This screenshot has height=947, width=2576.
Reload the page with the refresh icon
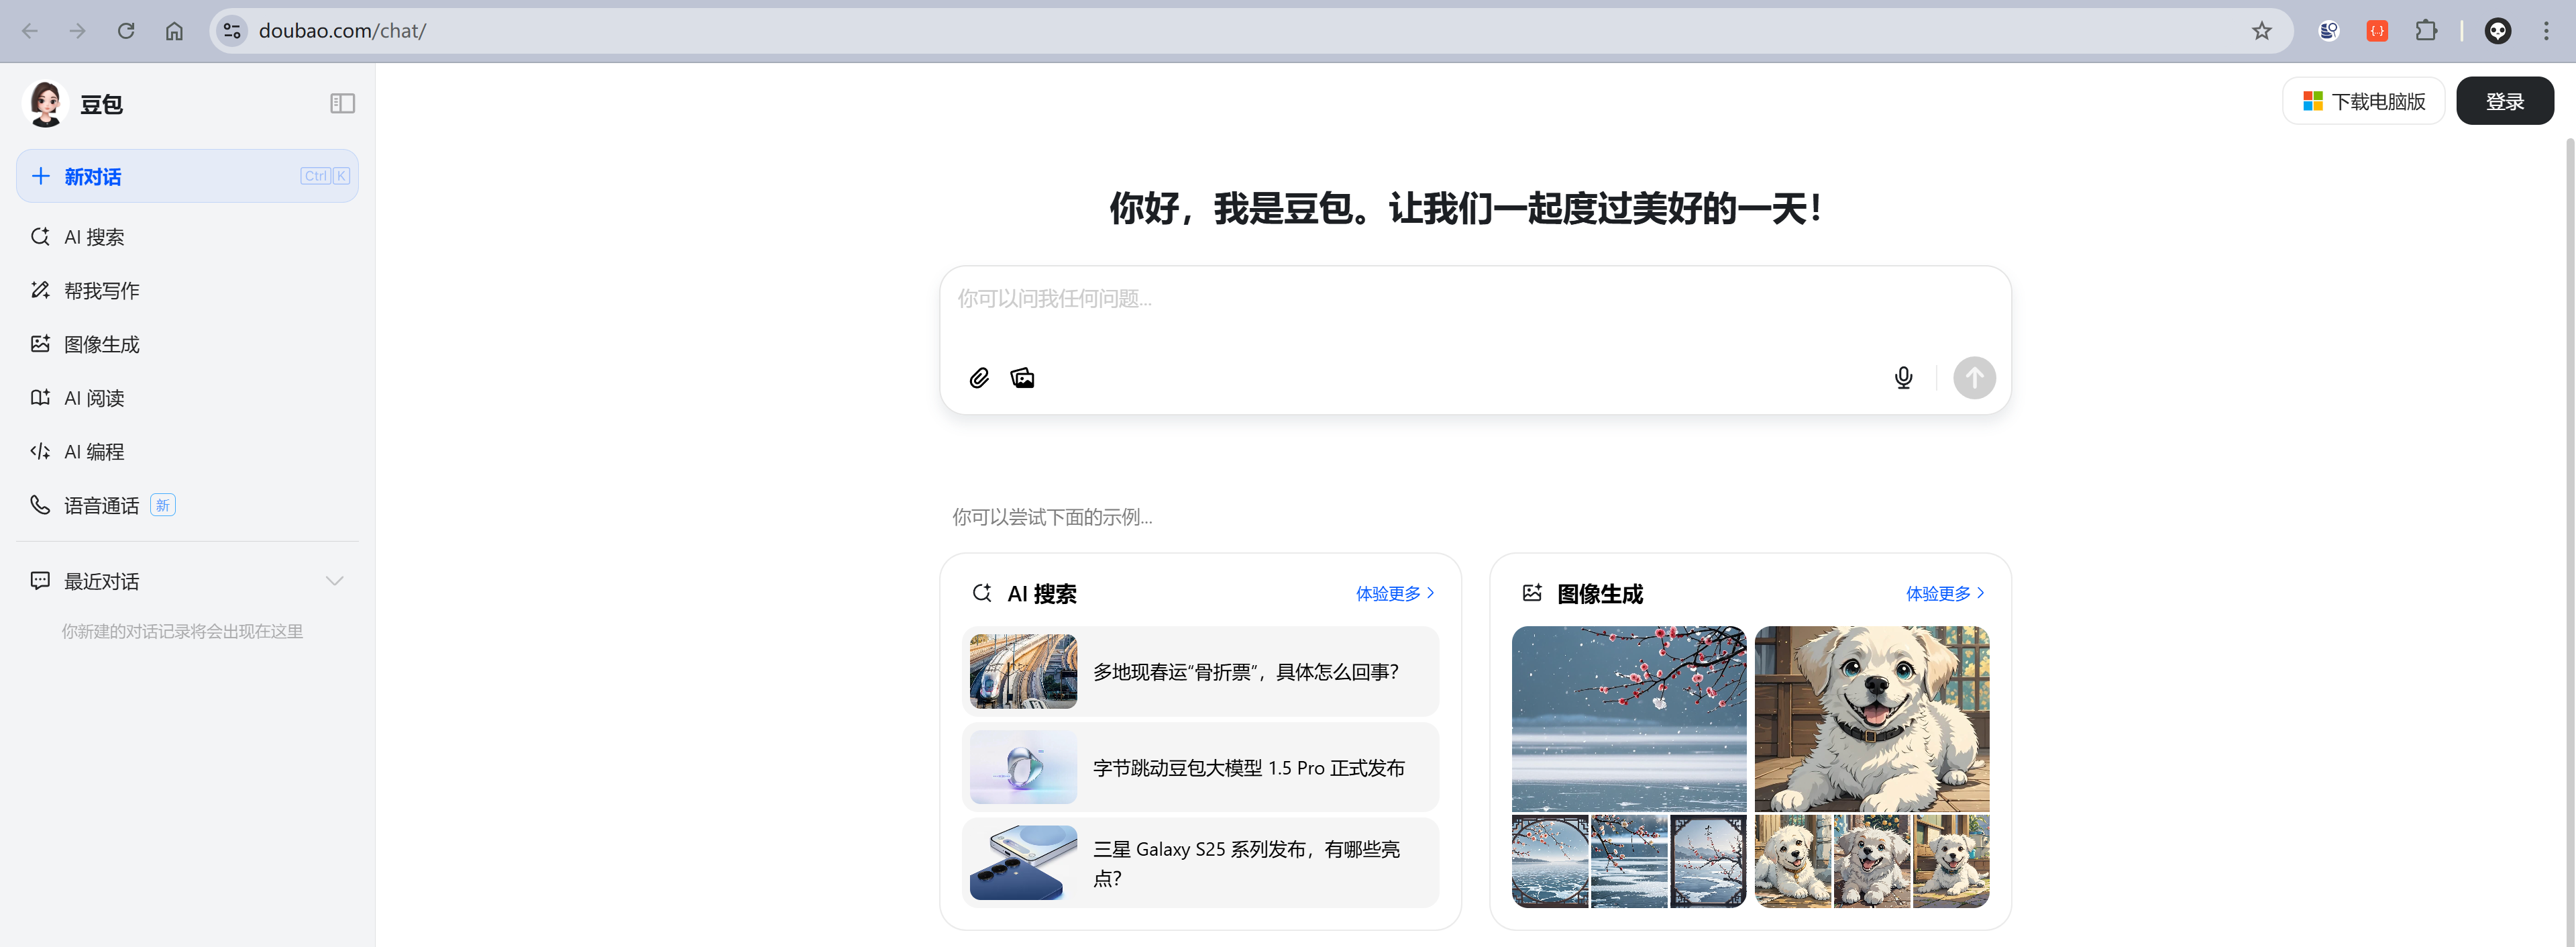point(126,31)
